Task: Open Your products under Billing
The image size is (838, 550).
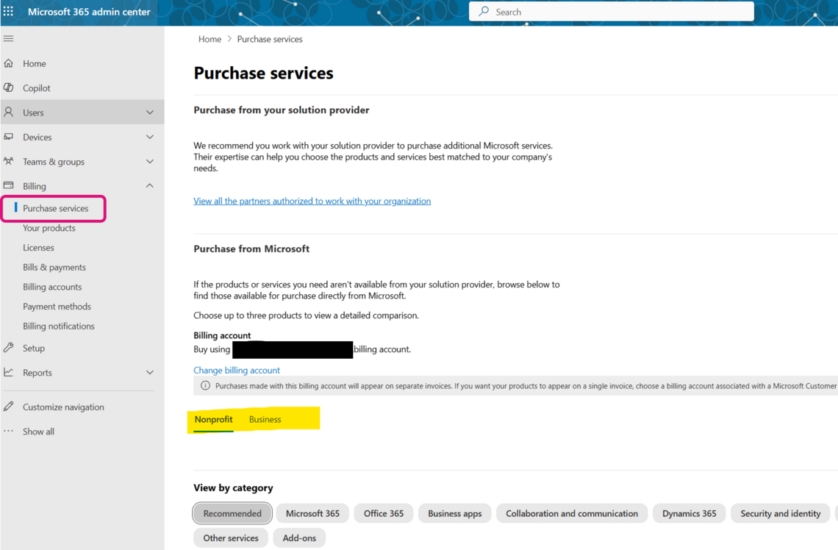Action: (x=49, y=228)
